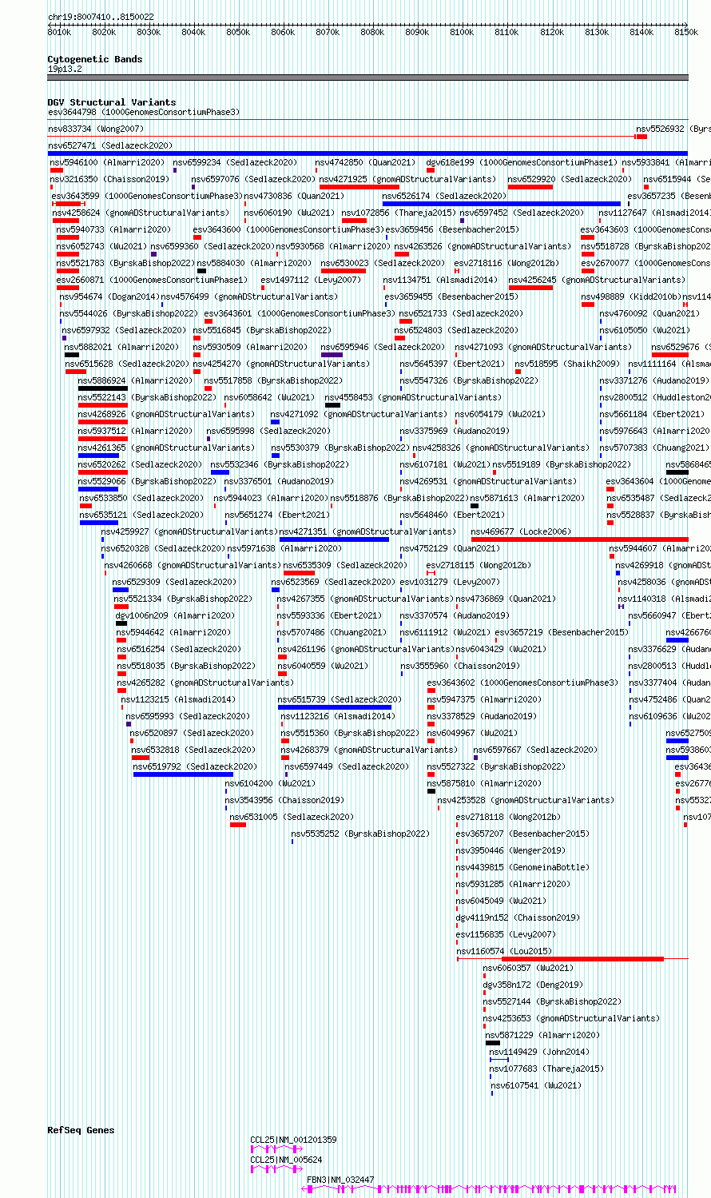Select variant nsv4253528 (gnomADStructuralVariants)

[525, 800]
